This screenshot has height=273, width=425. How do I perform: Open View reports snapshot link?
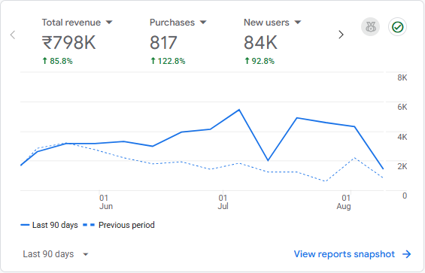[x=352, y=254]
